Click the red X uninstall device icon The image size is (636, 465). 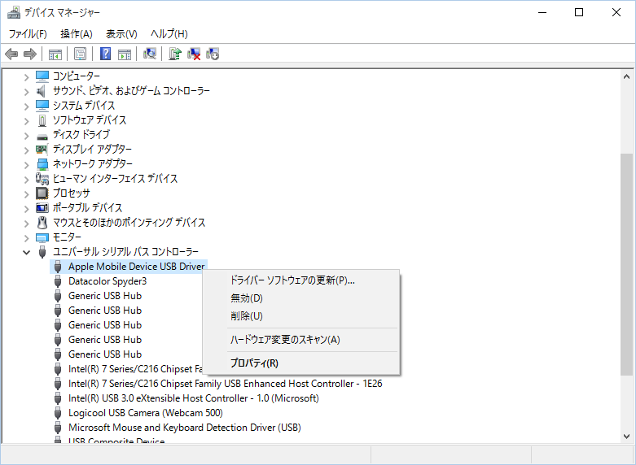[194, 54]
